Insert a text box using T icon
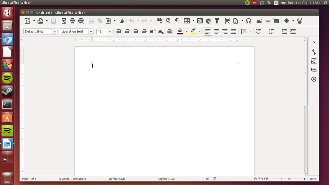 [x=217, y=21]
